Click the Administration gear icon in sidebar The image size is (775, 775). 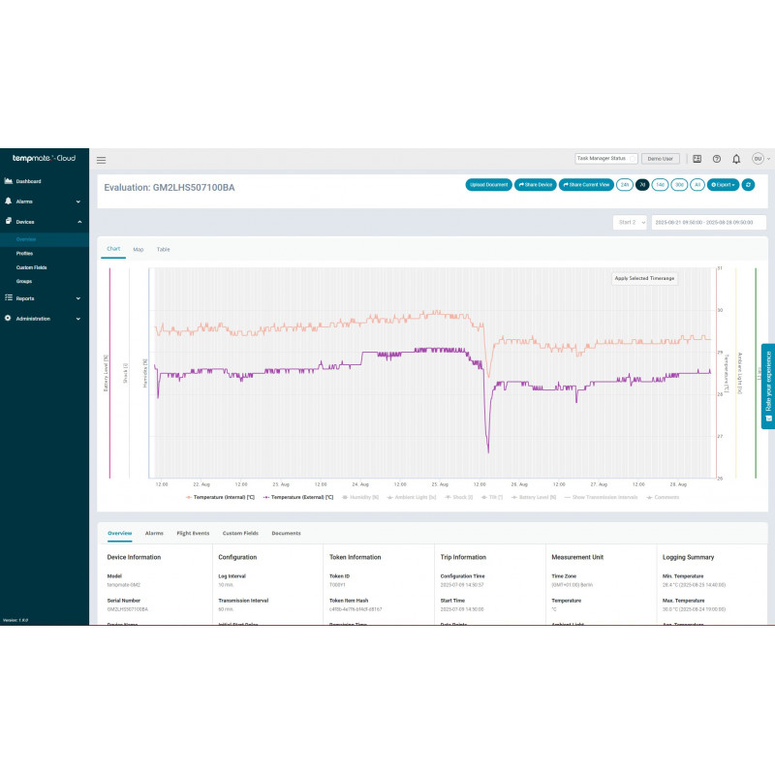tap(9, 318)
